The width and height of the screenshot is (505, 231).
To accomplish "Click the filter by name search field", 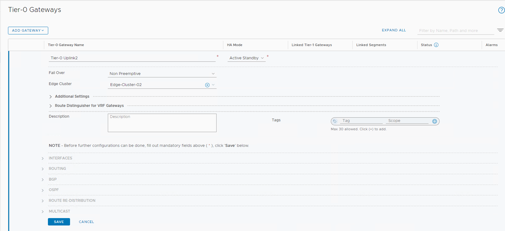I will [x=456, y=31].
